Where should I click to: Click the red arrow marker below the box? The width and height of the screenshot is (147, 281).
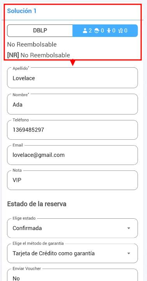coord(73,63)
